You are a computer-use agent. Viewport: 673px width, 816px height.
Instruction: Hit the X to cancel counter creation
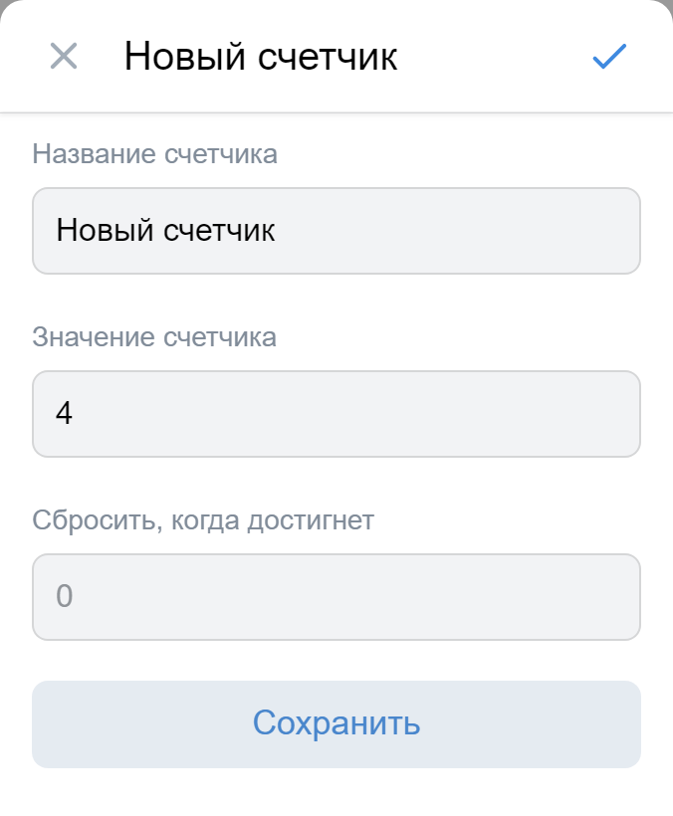(x=64, y=56)
